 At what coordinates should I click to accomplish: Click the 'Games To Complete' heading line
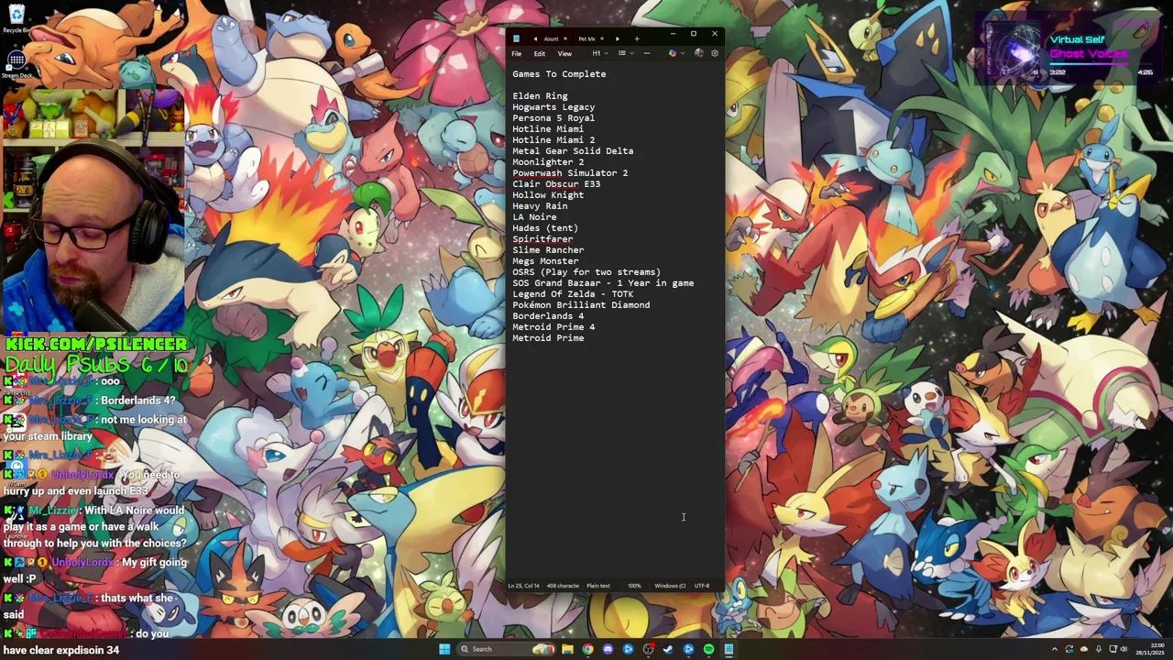559,74
